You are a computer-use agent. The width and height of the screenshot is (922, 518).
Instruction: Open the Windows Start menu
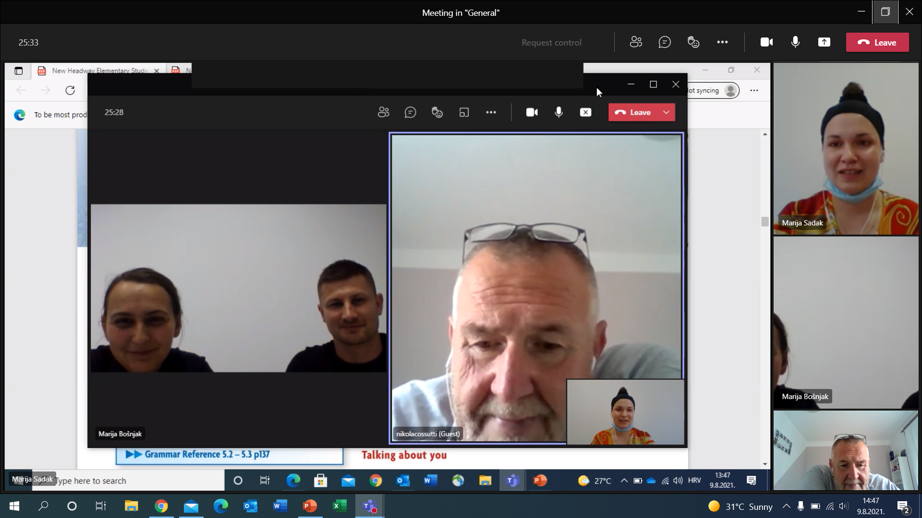pos(14,506)
